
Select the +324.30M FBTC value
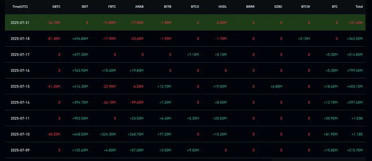tap(108, 134)
